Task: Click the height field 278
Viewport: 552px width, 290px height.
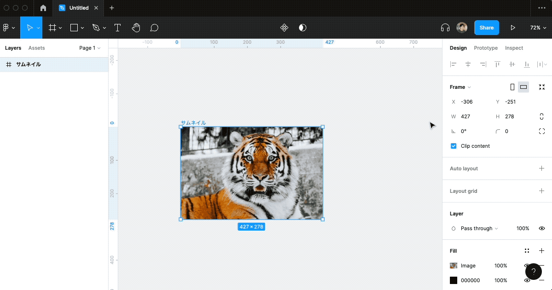Action: (514, 116)
